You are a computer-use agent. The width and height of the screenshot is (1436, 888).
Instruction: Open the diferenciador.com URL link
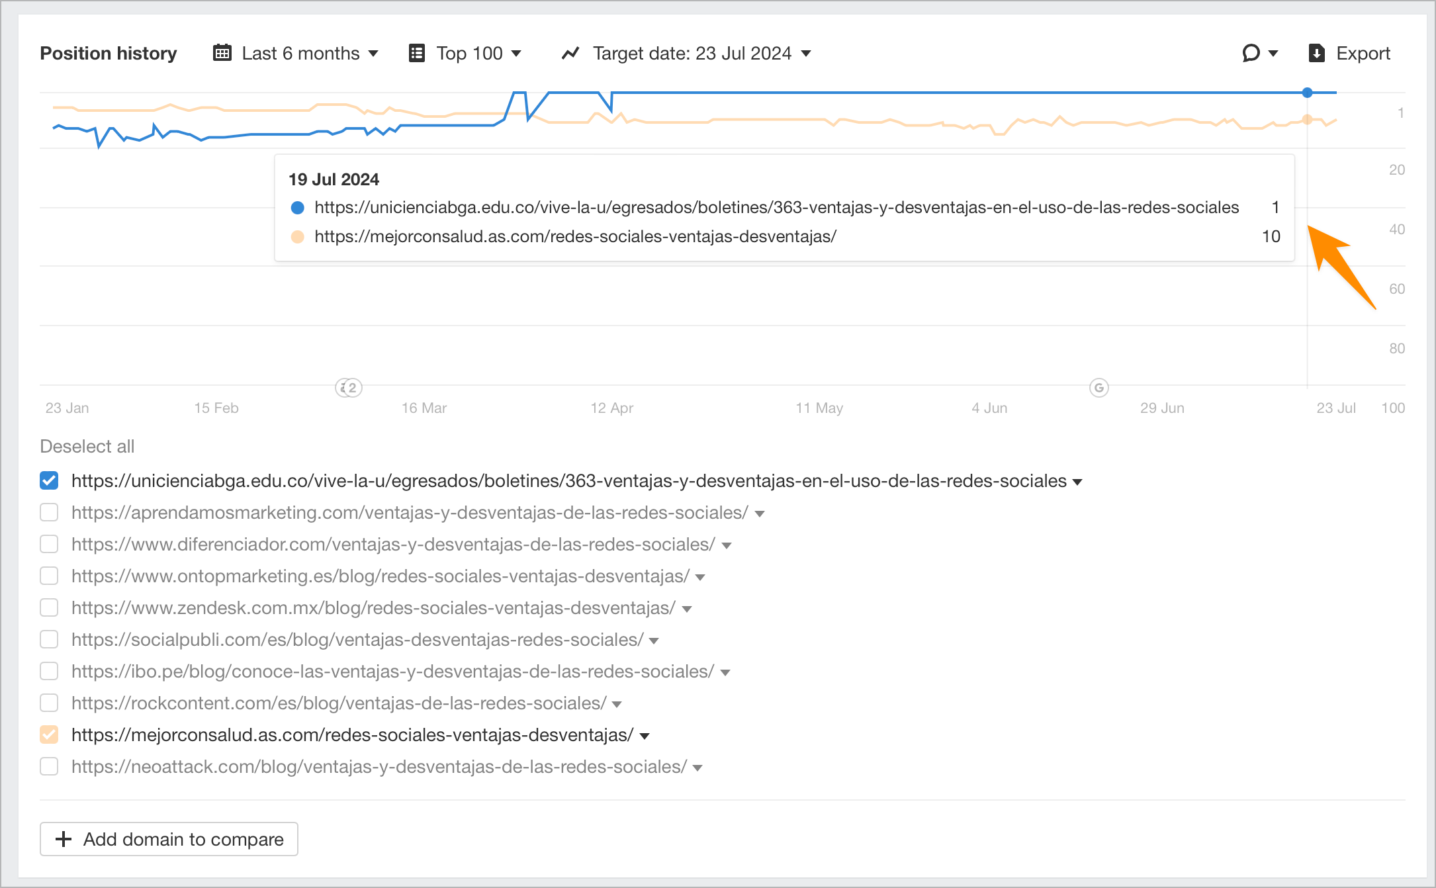tap(393, 545)
